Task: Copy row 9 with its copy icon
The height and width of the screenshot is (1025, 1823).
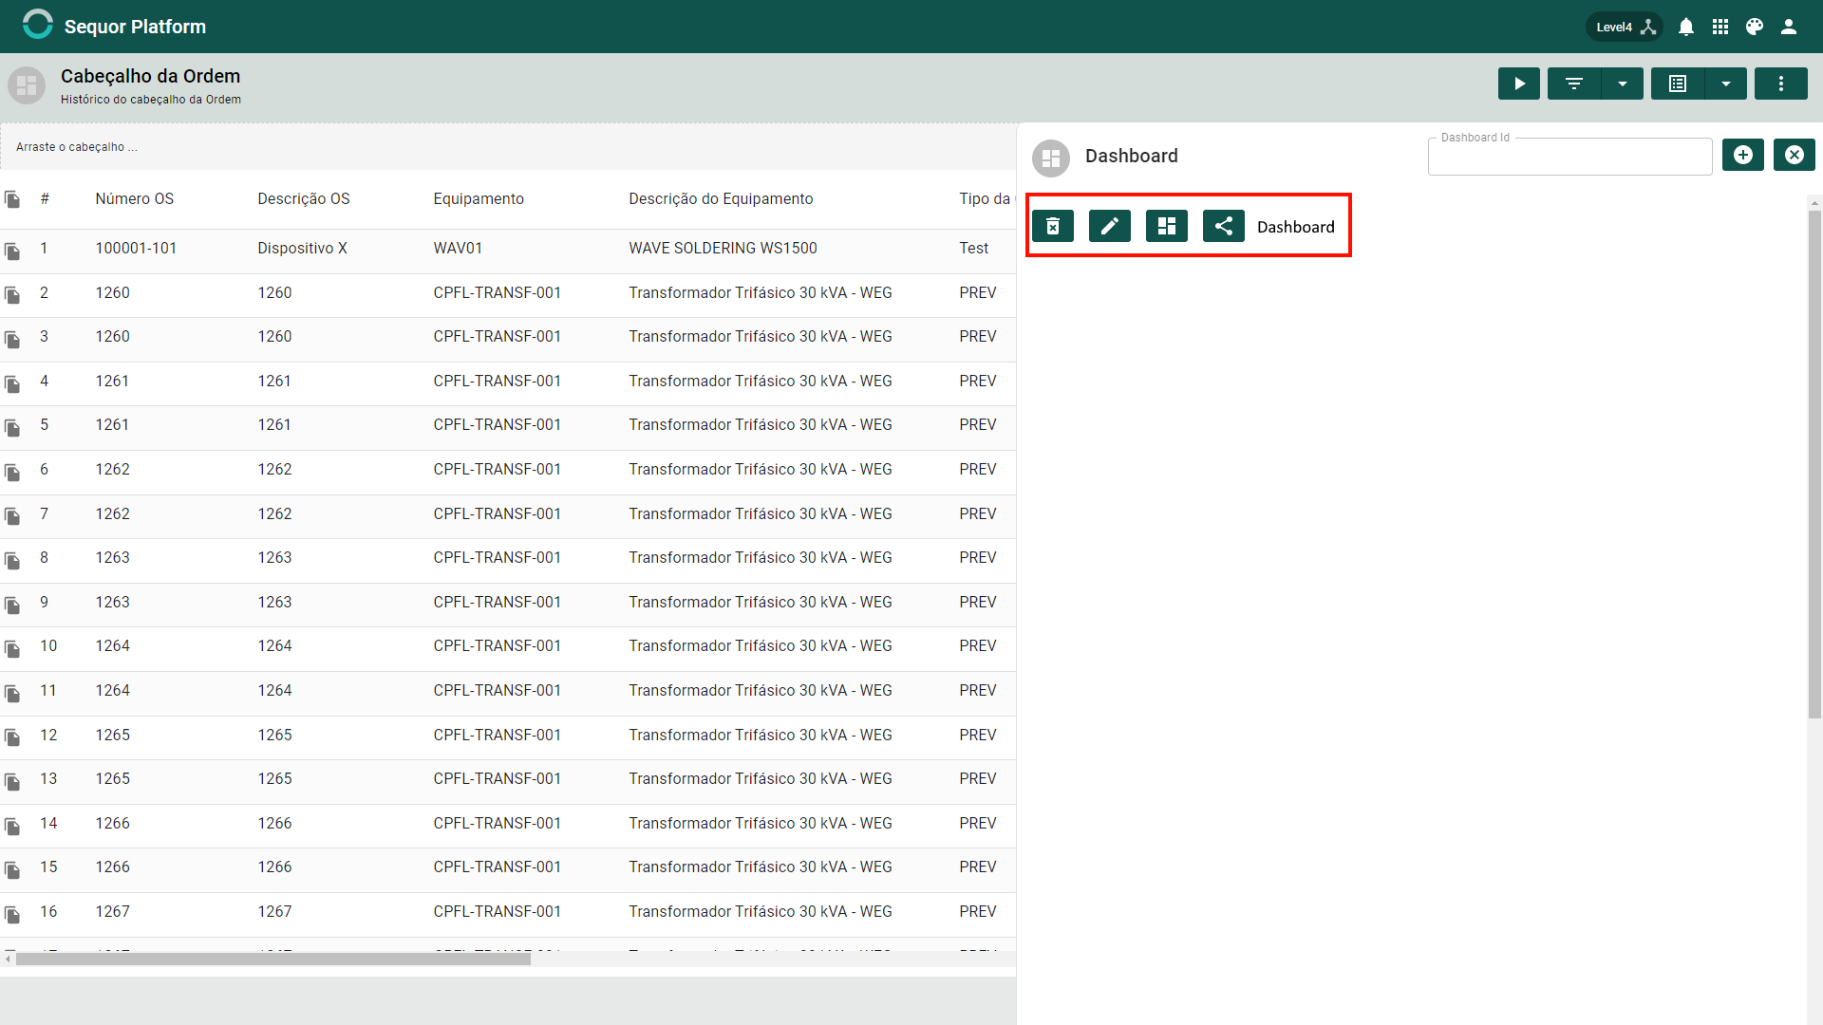Action: point(12,606)
